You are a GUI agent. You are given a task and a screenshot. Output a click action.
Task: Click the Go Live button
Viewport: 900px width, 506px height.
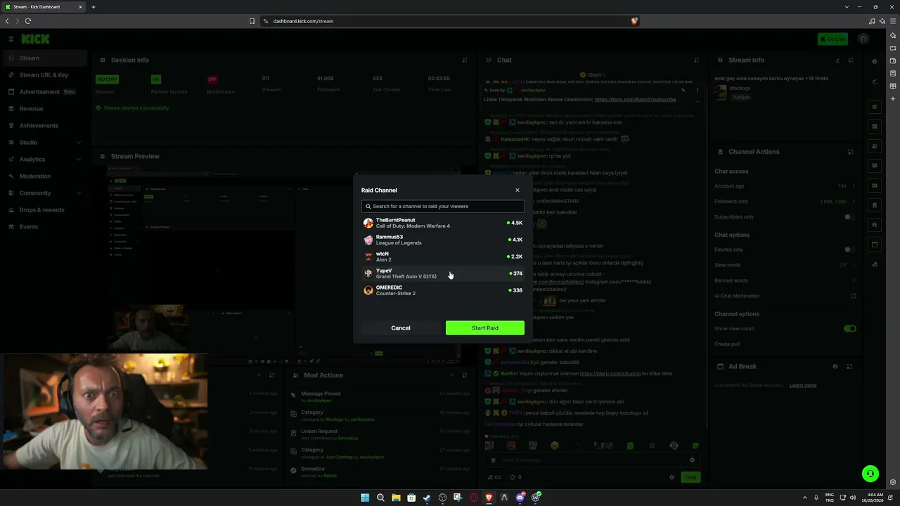tap(832, 39)
